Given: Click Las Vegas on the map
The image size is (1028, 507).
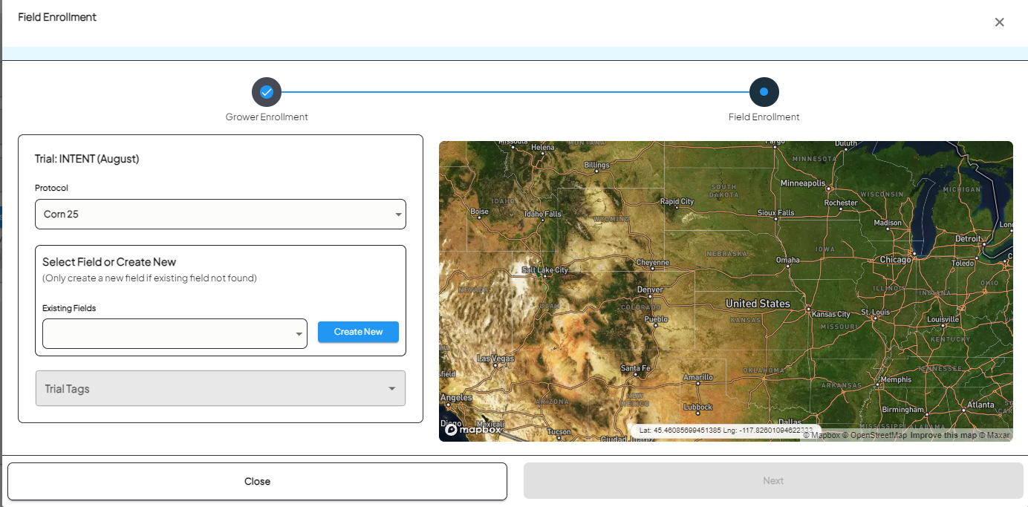Looking at the screenshot, I should click(495, 359).
